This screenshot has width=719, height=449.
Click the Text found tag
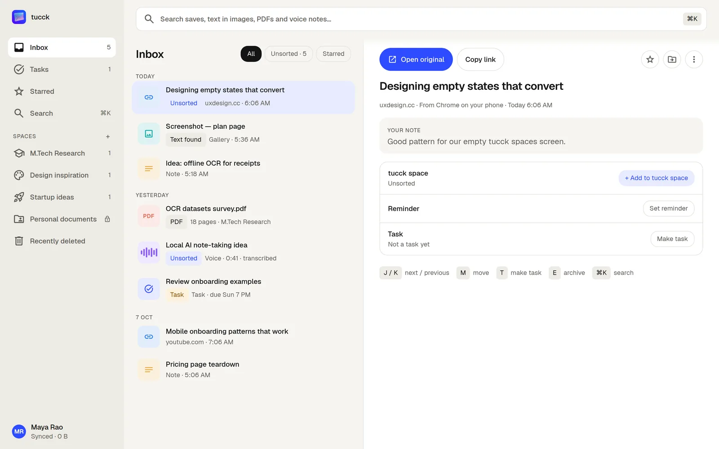pos(186,140)
